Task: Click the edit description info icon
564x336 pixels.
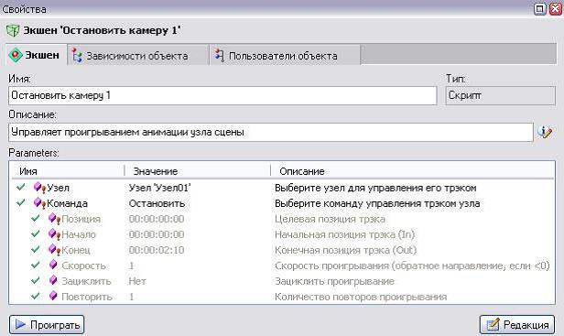Action: tap(545, 132)
